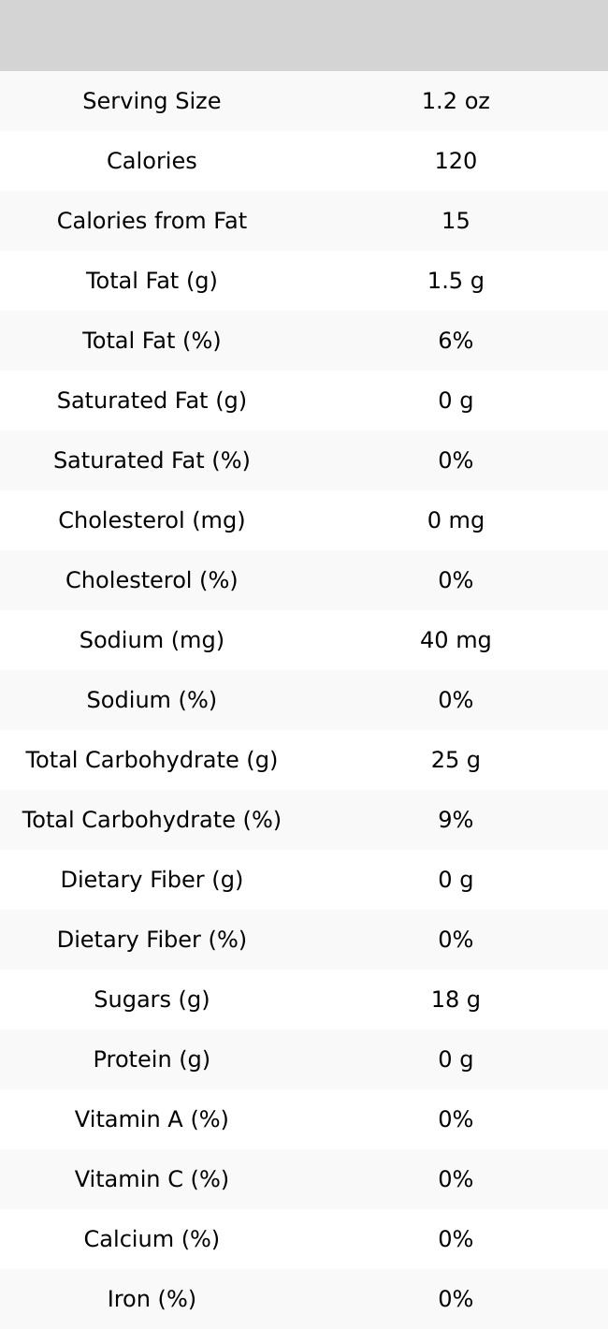
Task: Select the Sugars (g) label
Action: (x=152, y=1000)
